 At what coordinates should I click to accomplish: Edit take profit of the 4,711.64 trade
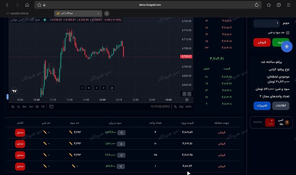[x=73, y=166]
